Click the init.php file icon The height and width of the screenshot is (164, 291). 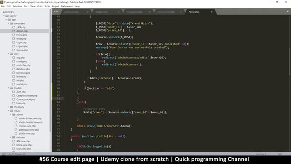pyautogui.click(x=14, y=80)
